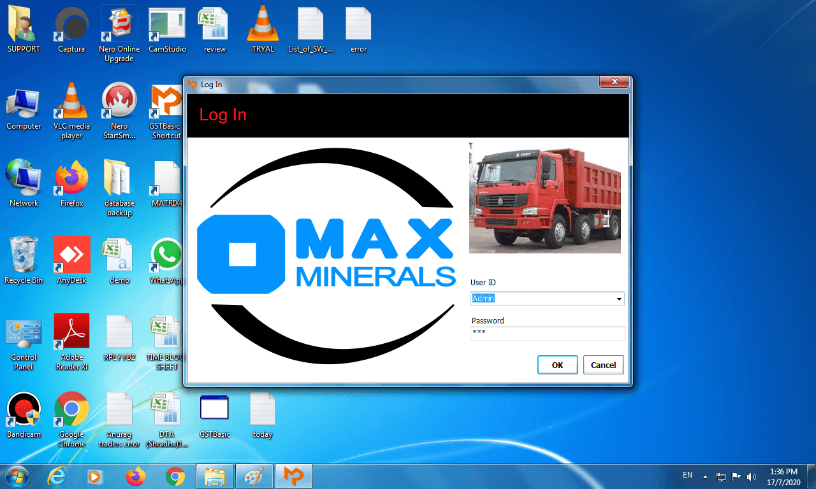This screenshot has width=816, height=489.
Task: Switch to Paint in the taskbar
Action: click(x=254, y=476)
